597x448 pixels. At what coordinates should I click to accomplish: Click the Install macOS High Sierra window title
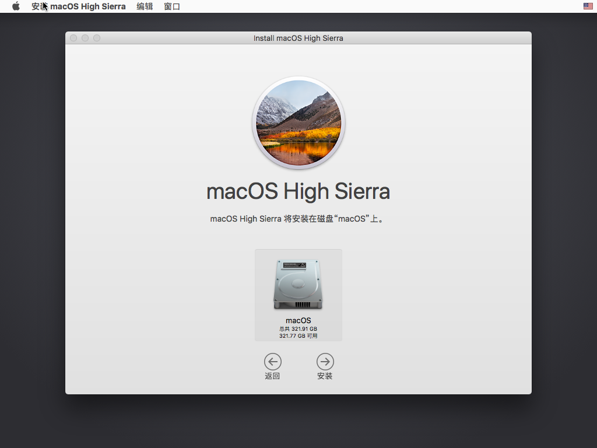[298, 38]
